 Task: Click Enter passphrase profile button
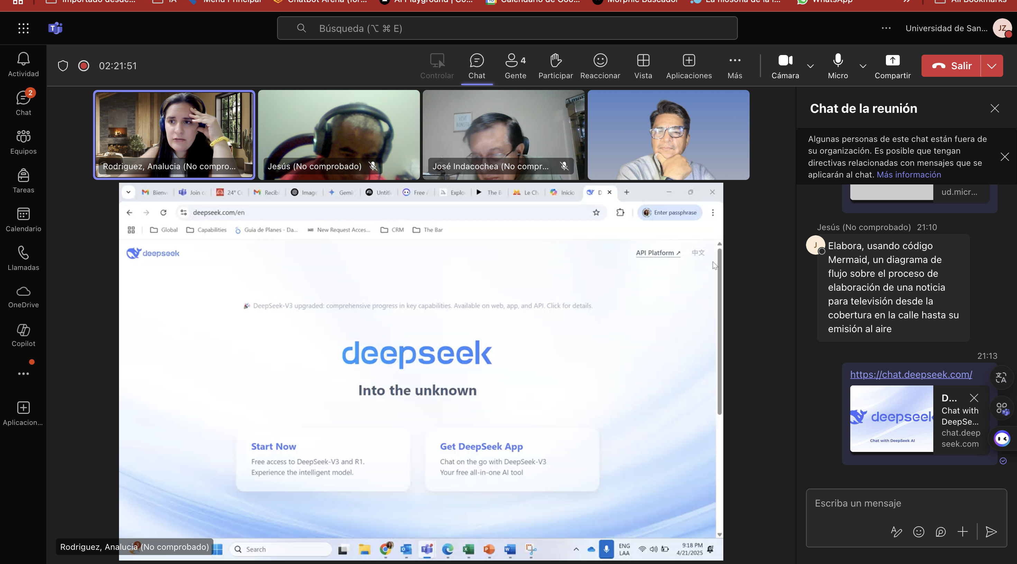click(x=670, y=212)
